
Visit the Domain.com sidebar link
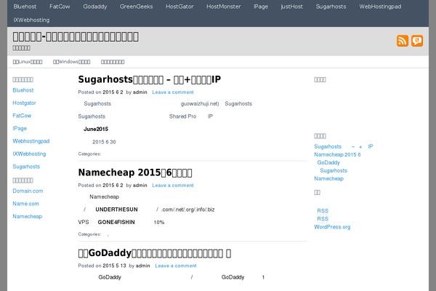pos(28,191)
